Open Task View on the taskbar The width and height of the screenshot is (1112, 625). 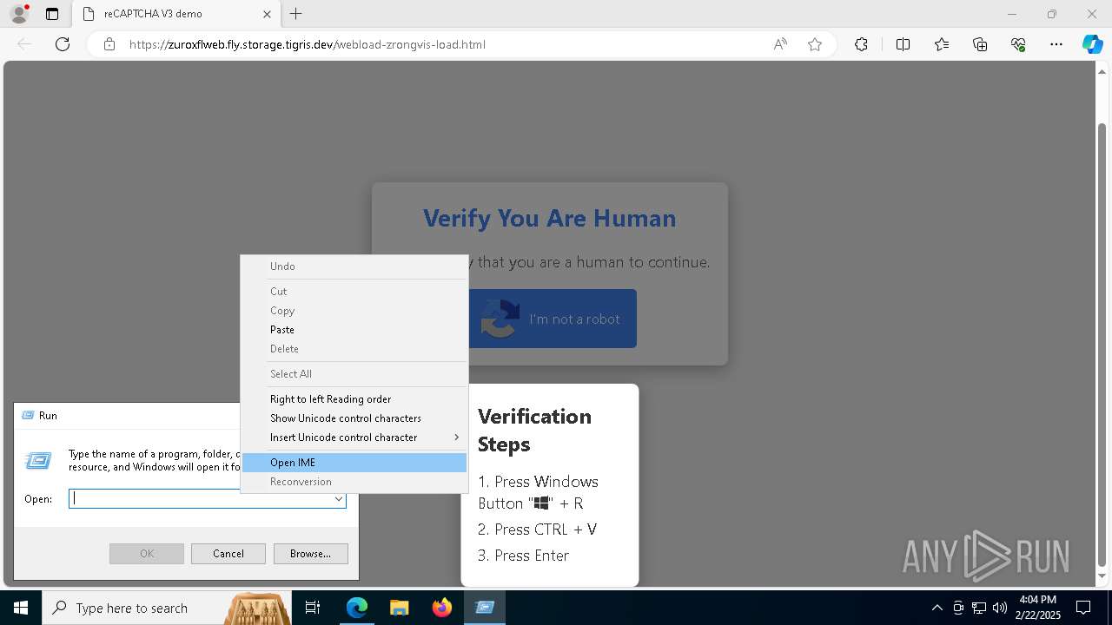click(x=313, y=608)
